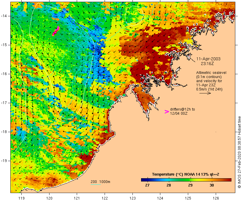Click the Altimetric sealevel text line
243x201 pixels.
[x=211, y=73]
